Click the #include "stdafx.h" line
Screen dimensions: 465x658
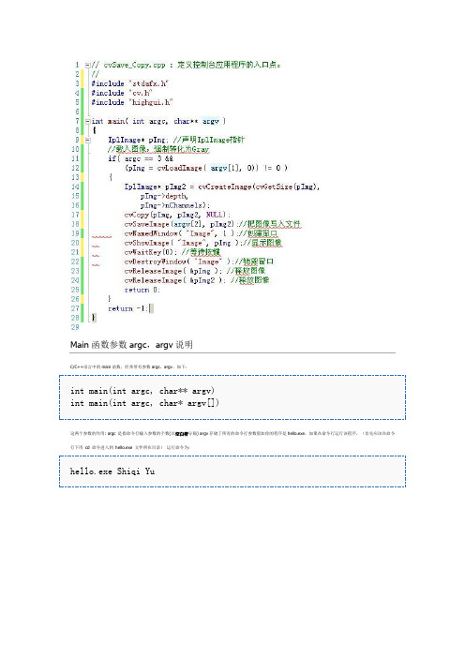click(129, 83)
